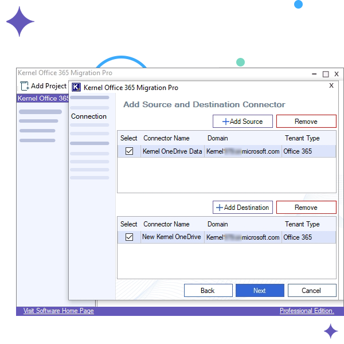Click plus icon on Add Destination button
The height and width of the screenshot is (344, 344).
click(x=220, y=208)
